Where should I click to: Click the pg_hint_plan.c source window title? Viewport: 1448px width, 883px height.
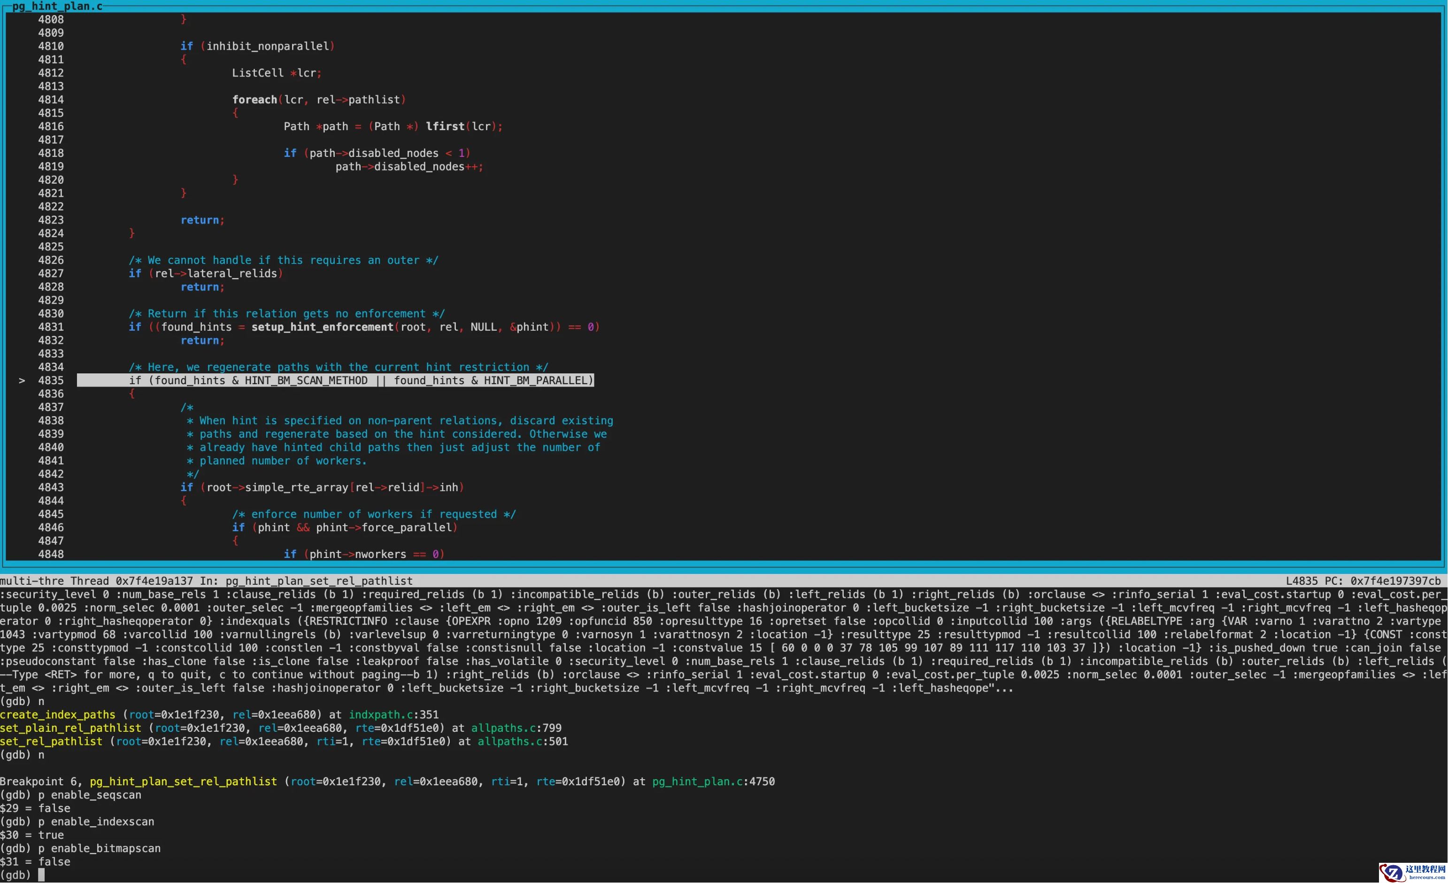(x=57, y=6)
